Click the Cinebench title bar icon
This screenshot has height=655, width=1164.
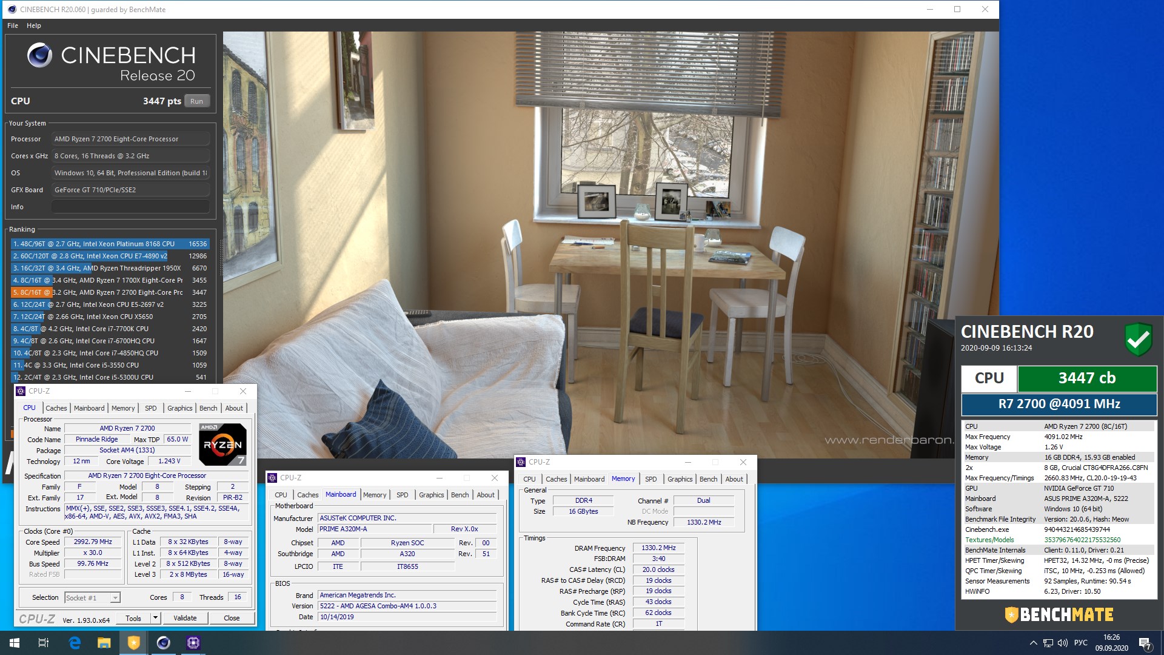(12, 9)
